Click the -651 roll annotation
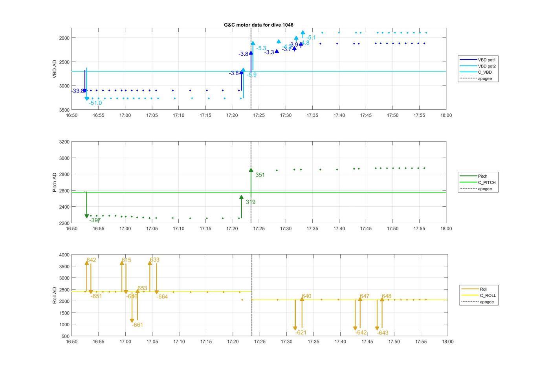550x378 pixels. click(96, 296)
